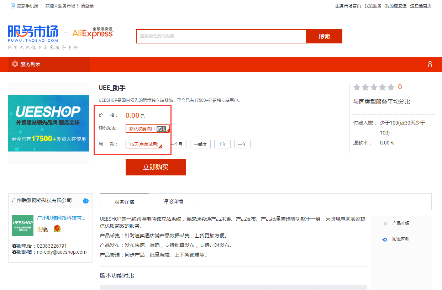
Task: Choose the 一个月 period option
Action: pyautogui.click(x=176, y=144)
